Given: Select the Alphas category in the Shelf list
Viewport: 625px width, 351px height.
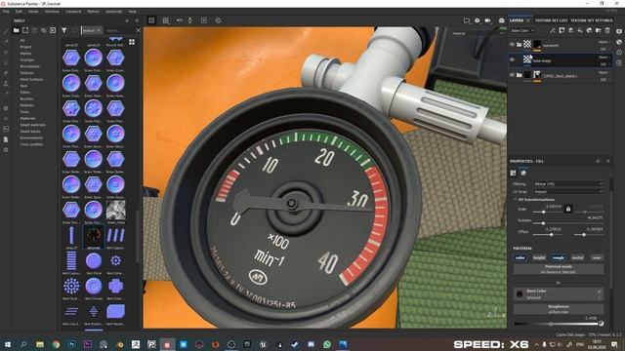Looking at the screenshot, I should (x=25, y=54).
